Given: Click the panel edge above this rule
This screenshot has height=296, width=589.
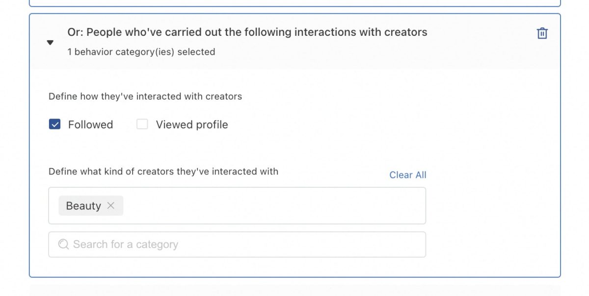Looking at the screenshot, I should coord(294,4).
